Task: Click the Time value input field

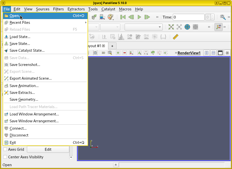Action: coord(188,17)
